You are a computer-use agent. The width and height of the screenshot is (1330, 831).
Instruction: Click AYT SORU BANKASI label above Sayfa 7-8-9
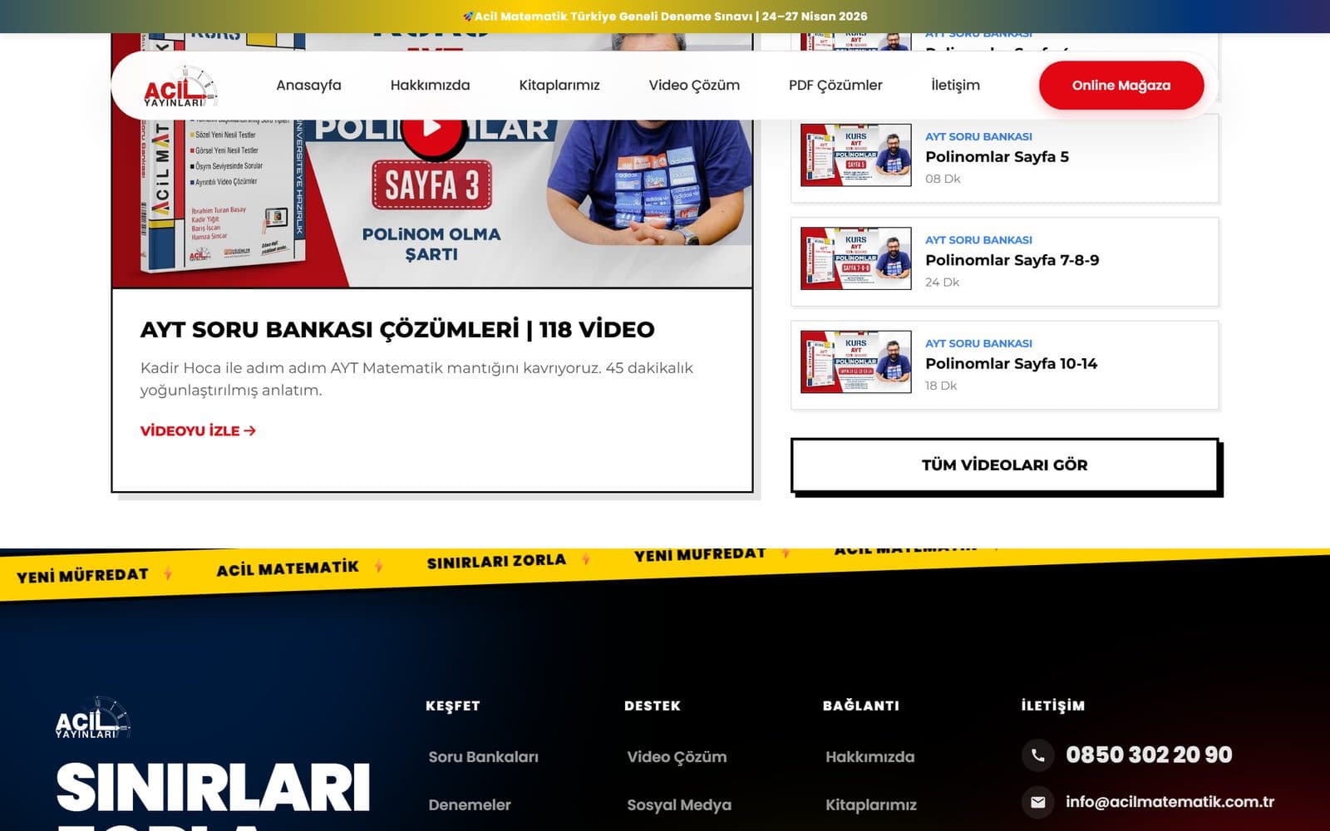click(x=978, y=240)
